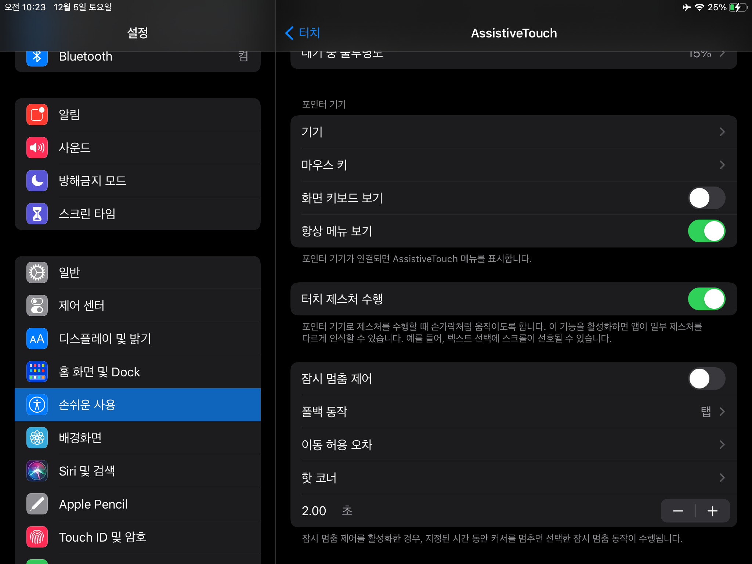Image resolution: width=752 pixels, height=564 pixels.
Task: Tap the Siri 및 검색 icon
Action: [x=37, y=471]
